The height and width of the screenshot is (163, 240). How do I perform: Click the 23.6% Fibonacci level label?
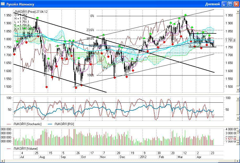pyautogui.click(x=90, y=30)
